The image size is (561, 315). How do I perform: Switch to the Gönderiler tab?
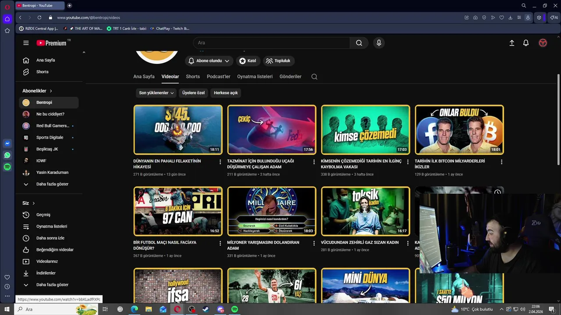click(291, 77)
